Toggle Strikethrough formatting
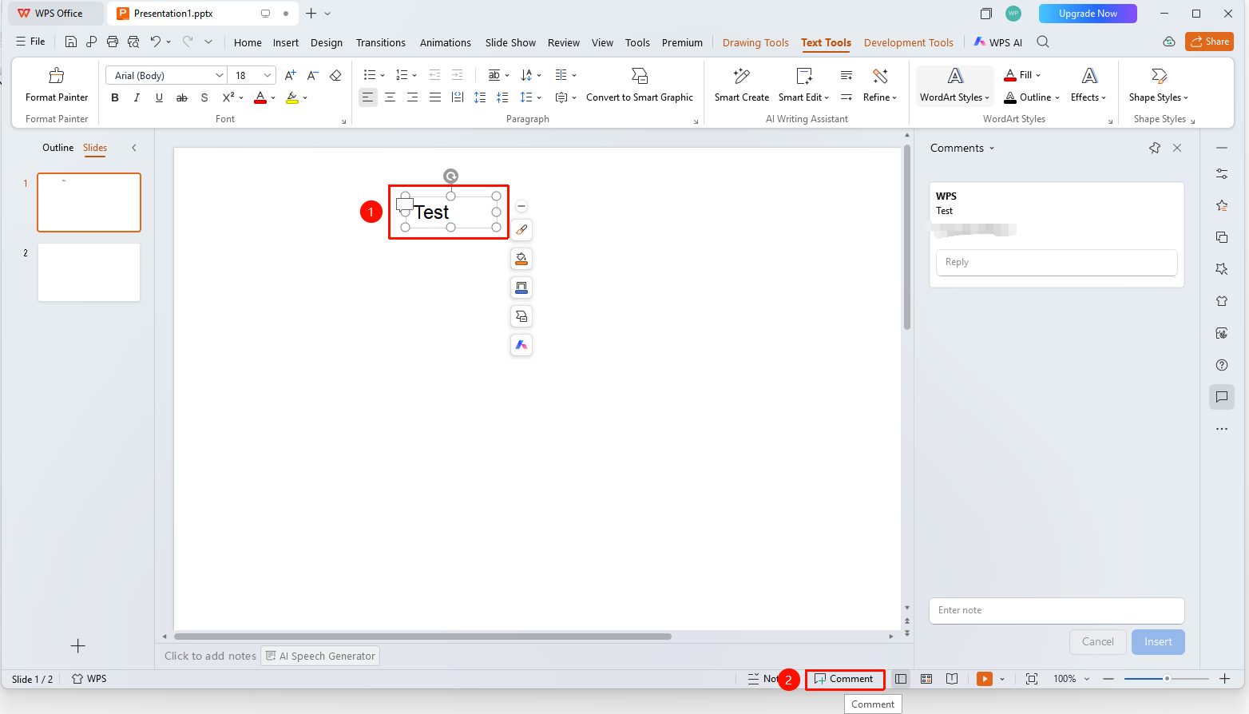Screen dimensions: 1249x714 pos(181,97)
